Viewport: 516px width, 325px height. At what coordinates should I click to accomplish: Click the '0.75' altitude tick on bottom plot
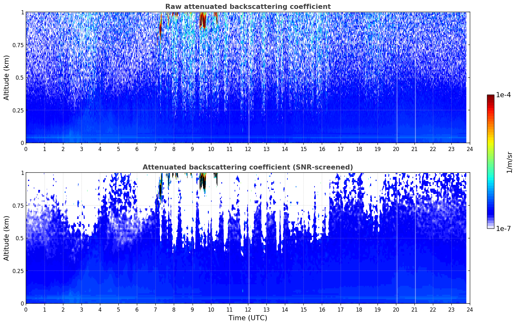point(18,206)
